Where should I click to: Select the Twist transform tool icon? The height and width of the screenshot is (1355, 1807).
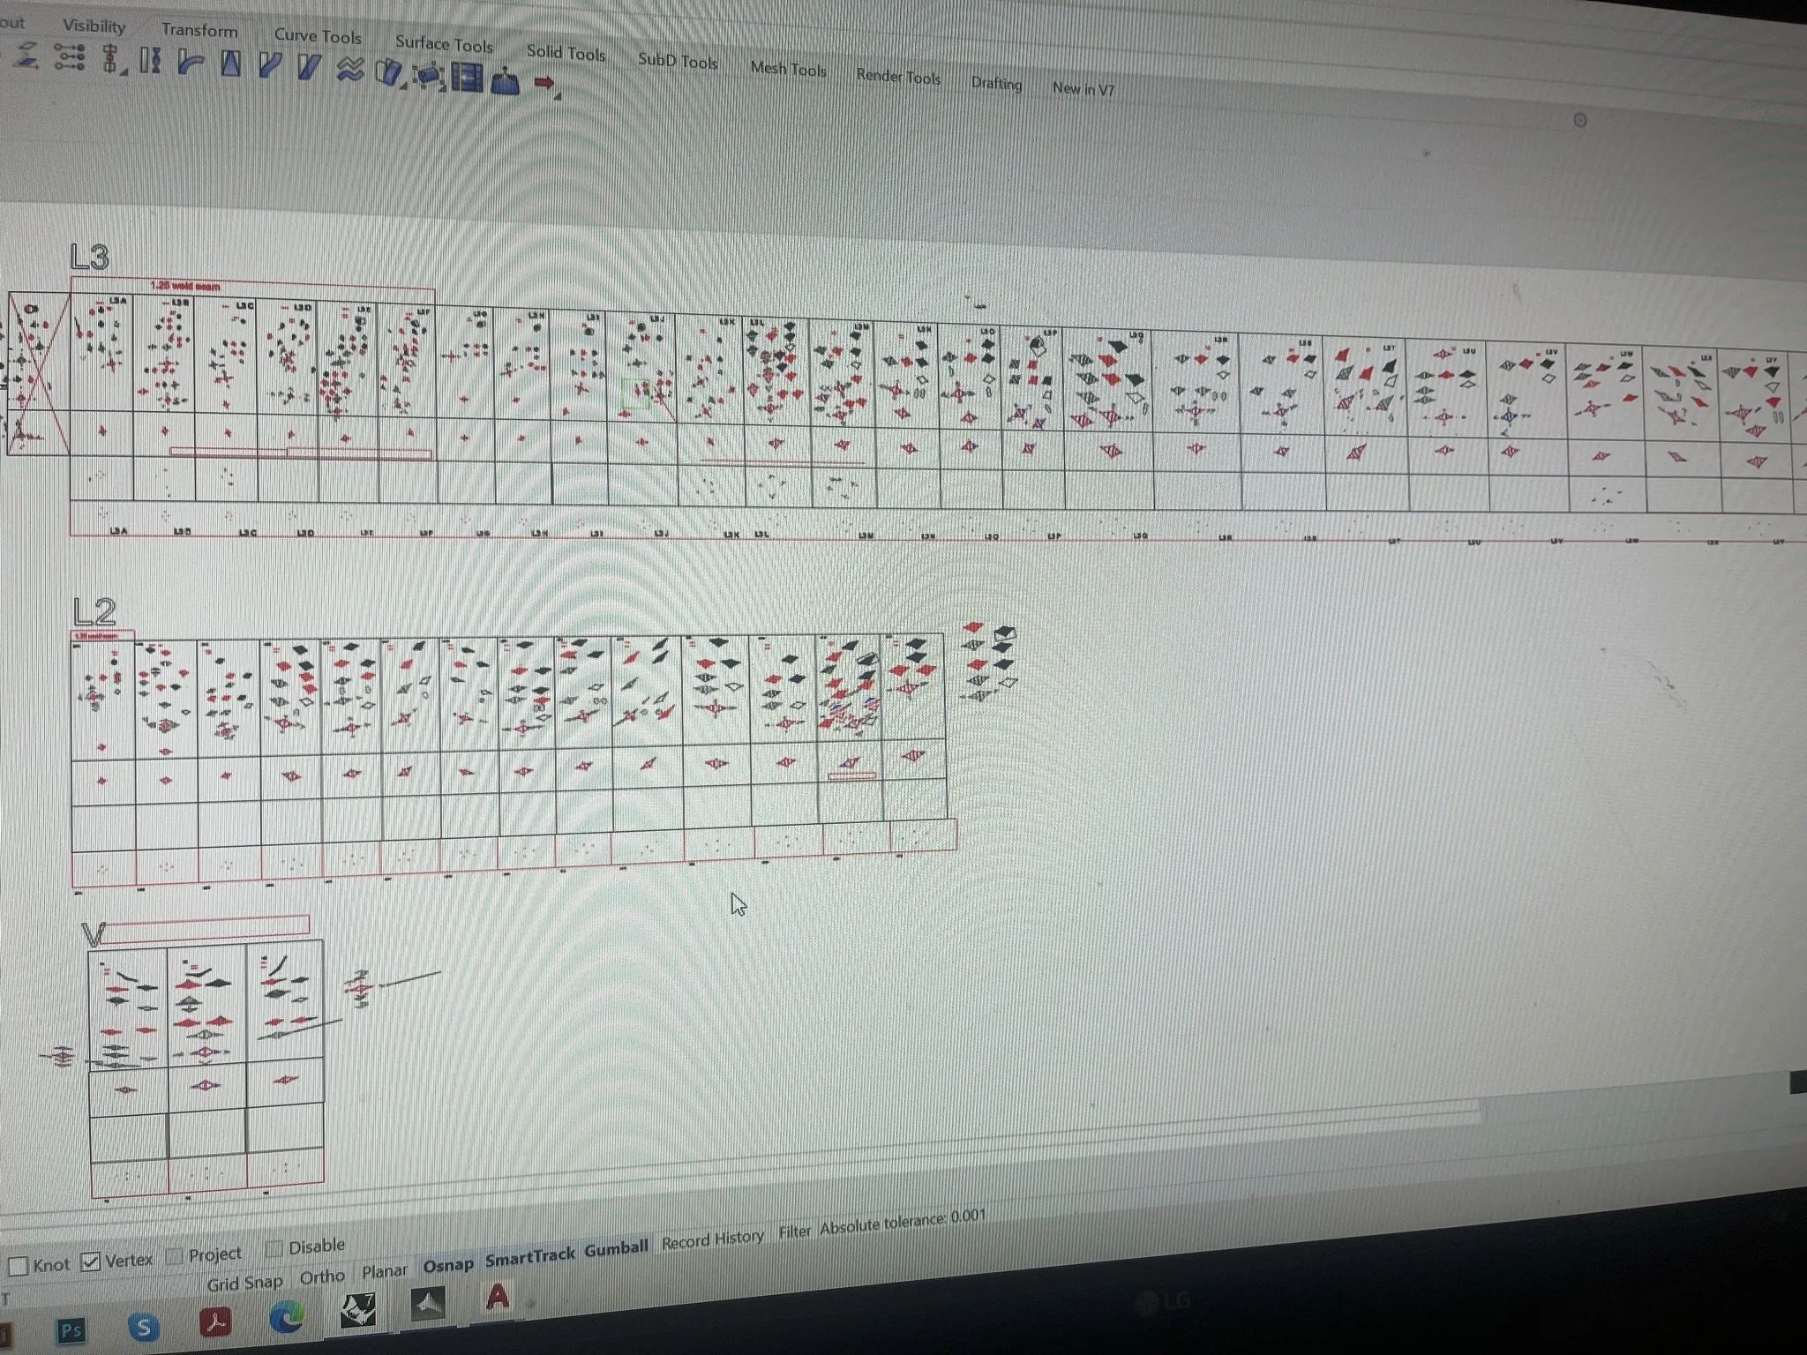[150, 62]
